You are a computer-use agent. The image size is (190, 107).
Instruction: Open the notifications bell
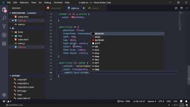coord(186,101)
